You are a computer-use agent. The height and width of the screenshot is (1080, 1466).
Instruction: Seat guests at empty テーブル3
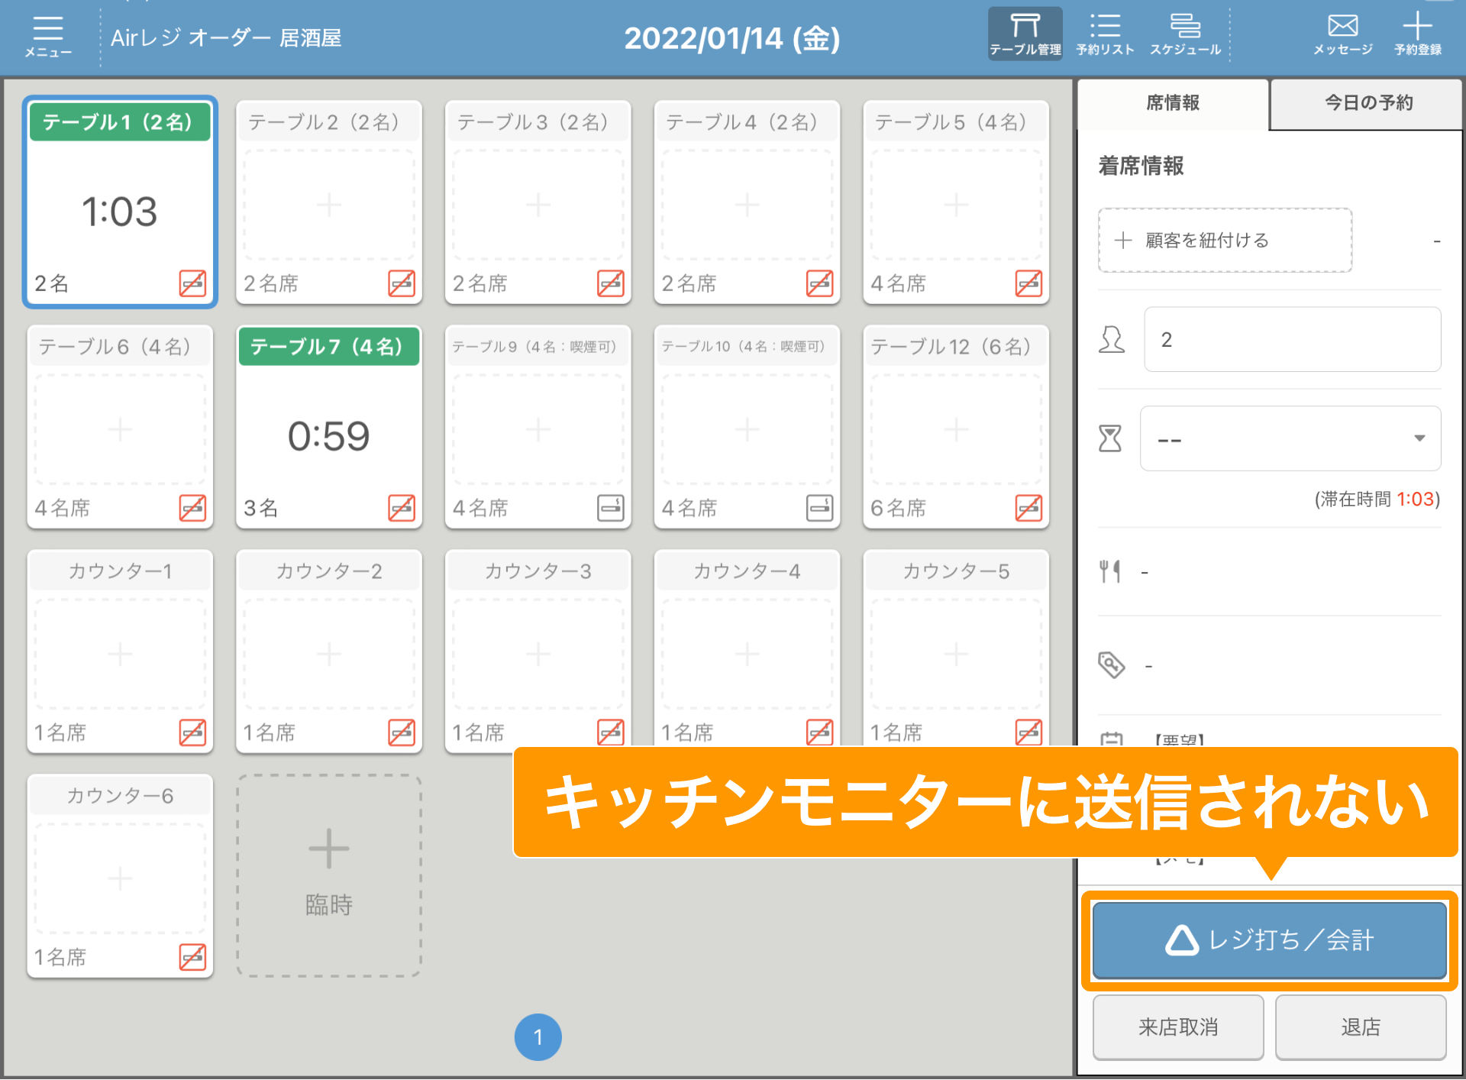click(x=538, y=205)
